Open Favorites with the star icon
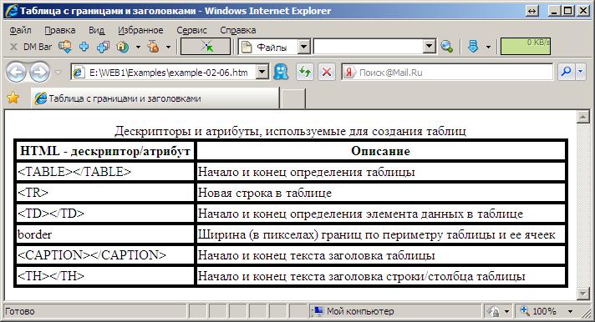Viewport: 595px width, 322px height. tap(13, 98)
